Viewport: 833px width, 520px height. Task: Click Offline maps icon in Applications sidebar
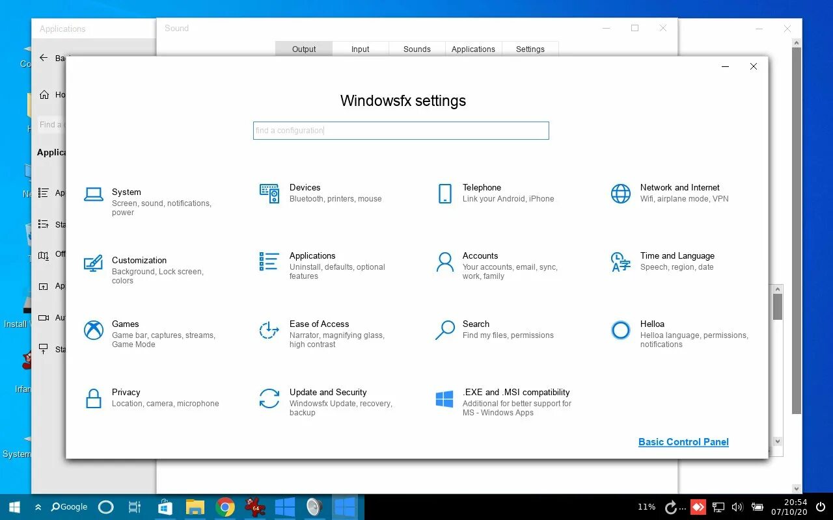[x=44, y=255]
